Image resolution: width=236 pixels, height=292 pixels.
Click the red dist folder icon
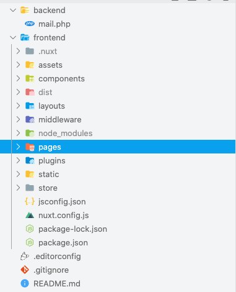(x=30, y=92)
